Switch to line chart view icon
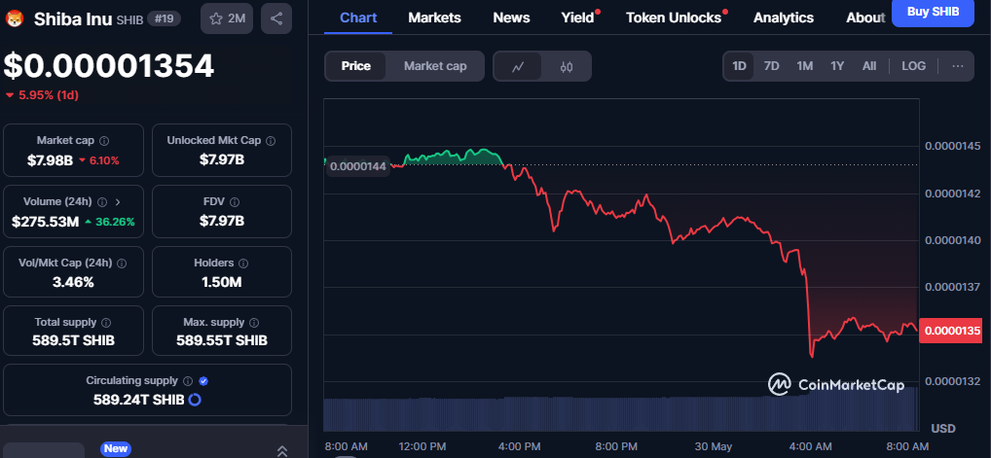The height and width of the screenshot is (458, 991). (x=518, y=66)
